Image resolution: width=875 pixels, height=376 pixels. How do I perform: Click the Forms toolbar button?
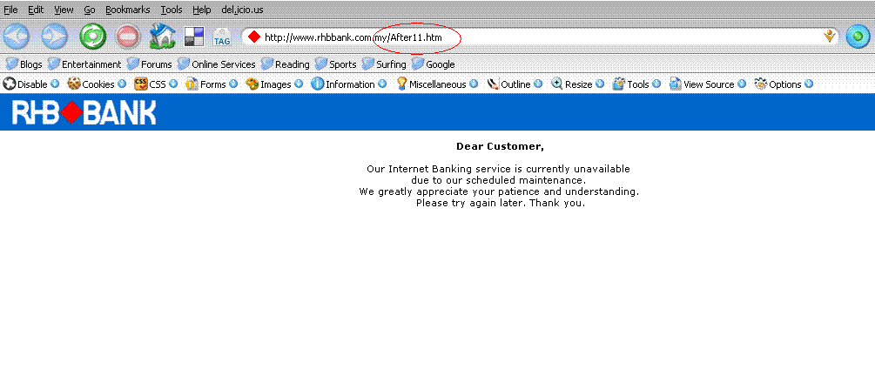pos(205,84)
